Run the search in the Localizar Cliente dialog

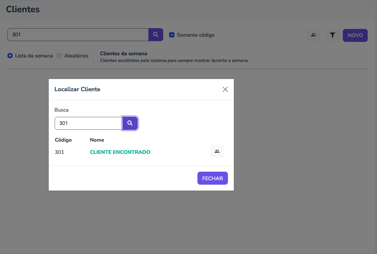(x=130, y=123)
